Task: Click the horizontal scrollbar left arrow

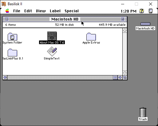Action: click(5, 78)
